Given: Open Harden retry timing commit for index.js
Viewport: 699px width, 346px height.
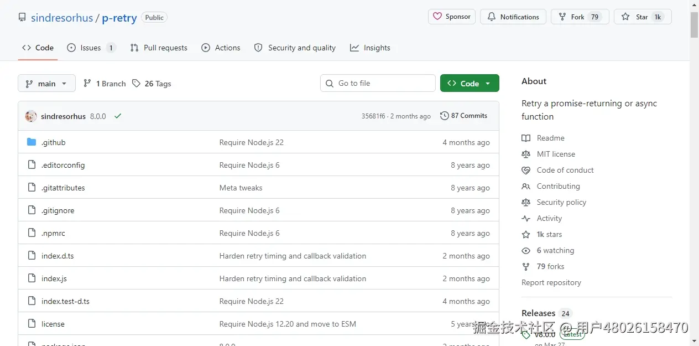Looking at the screenshot, I should (293, 278).
